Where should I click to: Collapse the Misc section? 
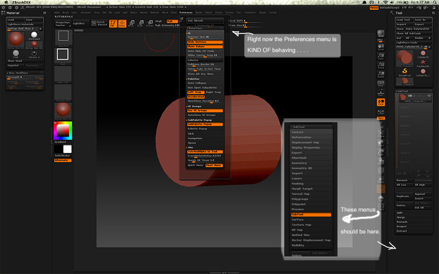pyautogui.click(x=190, y=147)
